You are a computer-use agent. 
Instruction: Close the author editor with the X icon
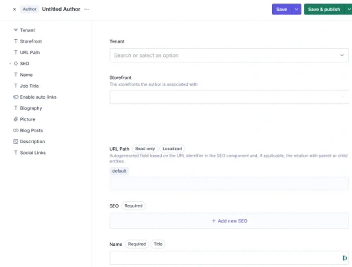(14, 9)
